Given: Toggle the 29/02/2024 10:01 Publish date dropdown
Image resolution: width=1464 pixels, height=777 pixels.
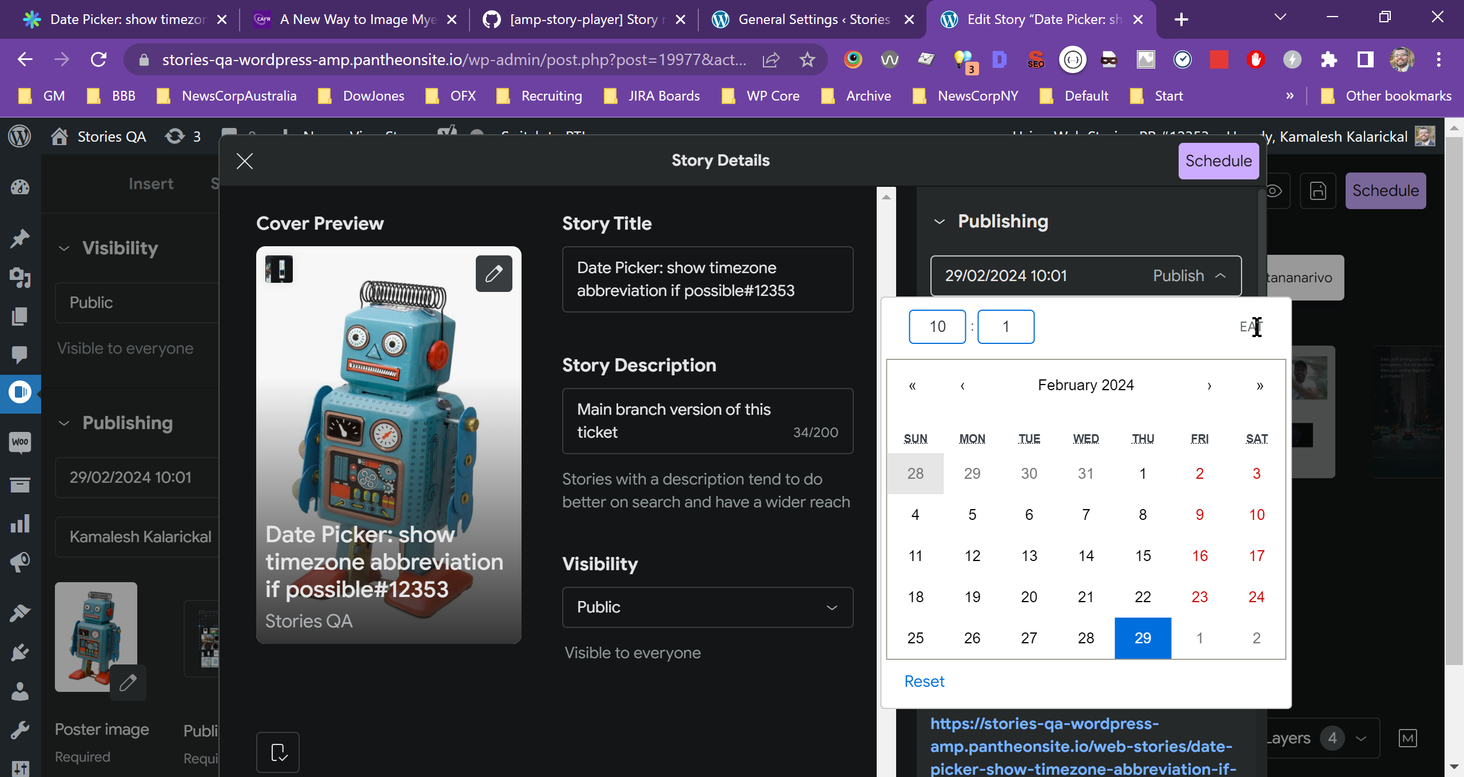Looking at the screenshot, I should click(x=1086, y=276).
